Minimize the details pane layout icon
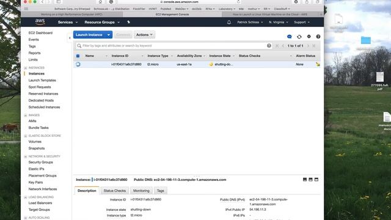The width and height of the screenshot is (391, 220). [x=305, y=180]
